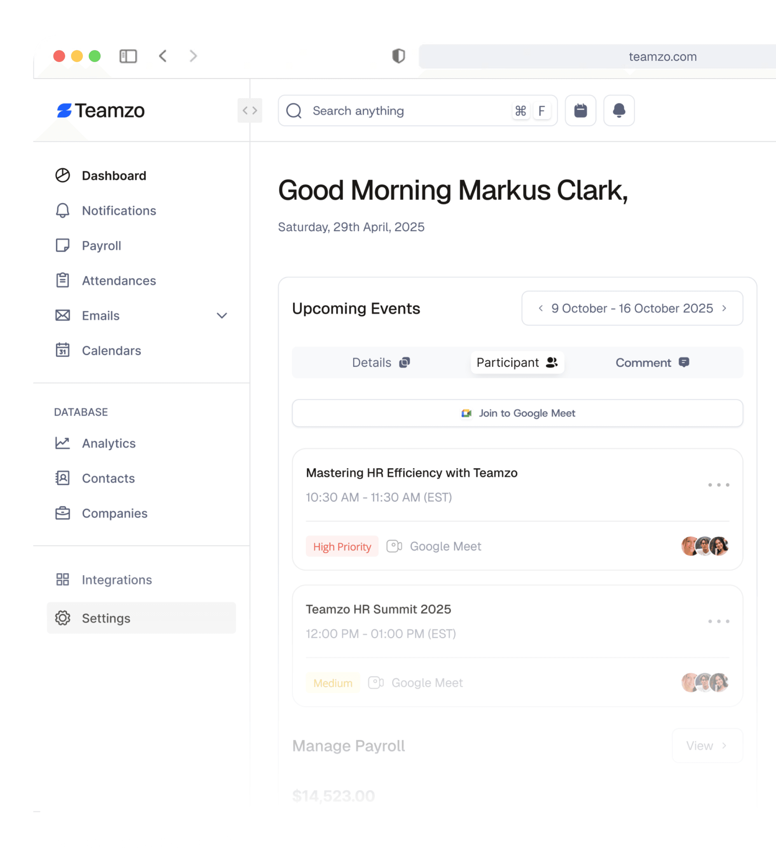This screenshot has width=776, height=866.
Task: Click the Notifications bell icon in sidebar
Action: tap(63, 210)
